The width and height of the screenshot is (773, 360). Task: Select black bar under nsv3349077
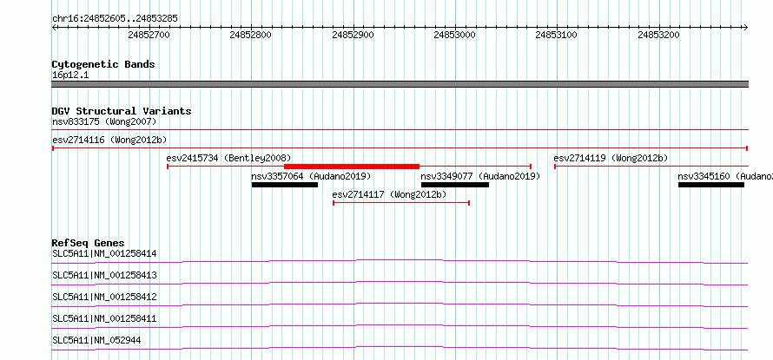click(x=455, y=185)
